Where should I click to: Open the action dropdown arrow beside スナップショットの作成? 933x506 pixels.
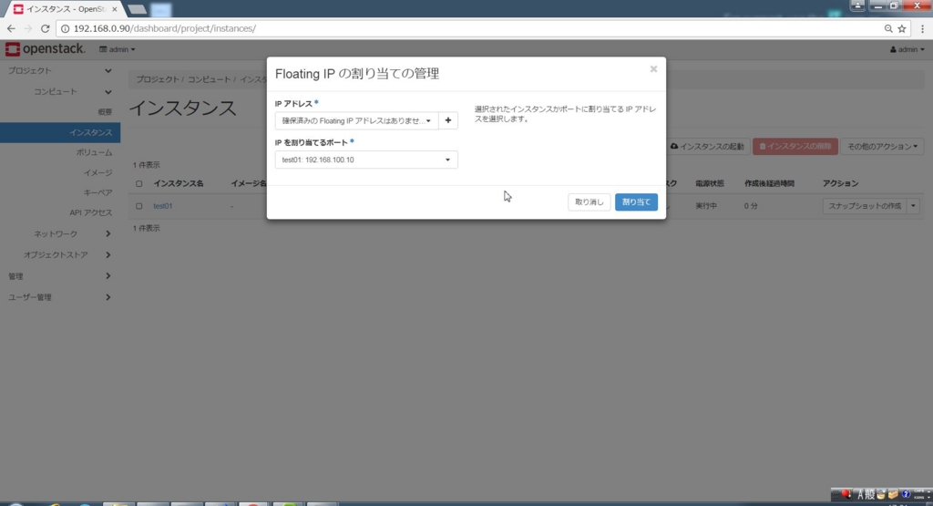point(913,206)
